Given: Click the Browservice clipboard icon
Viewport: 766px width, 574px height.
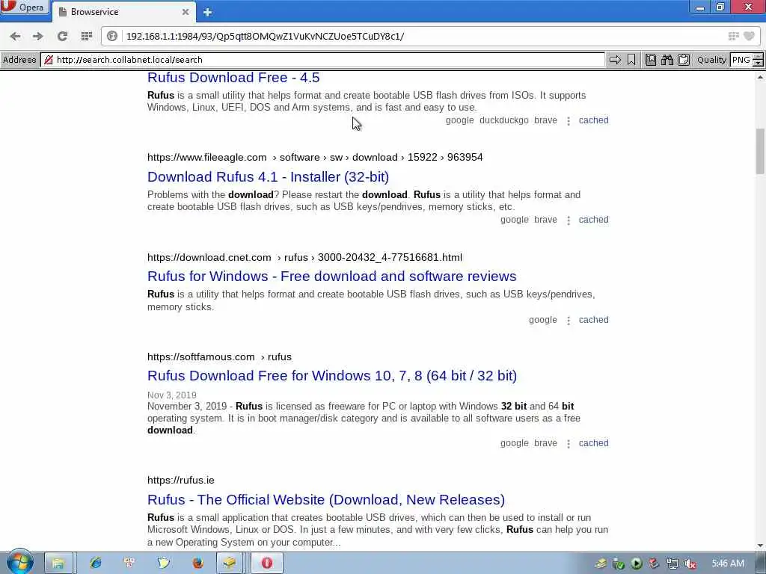Looking at the screenshot, I should [x=684, y=60].
